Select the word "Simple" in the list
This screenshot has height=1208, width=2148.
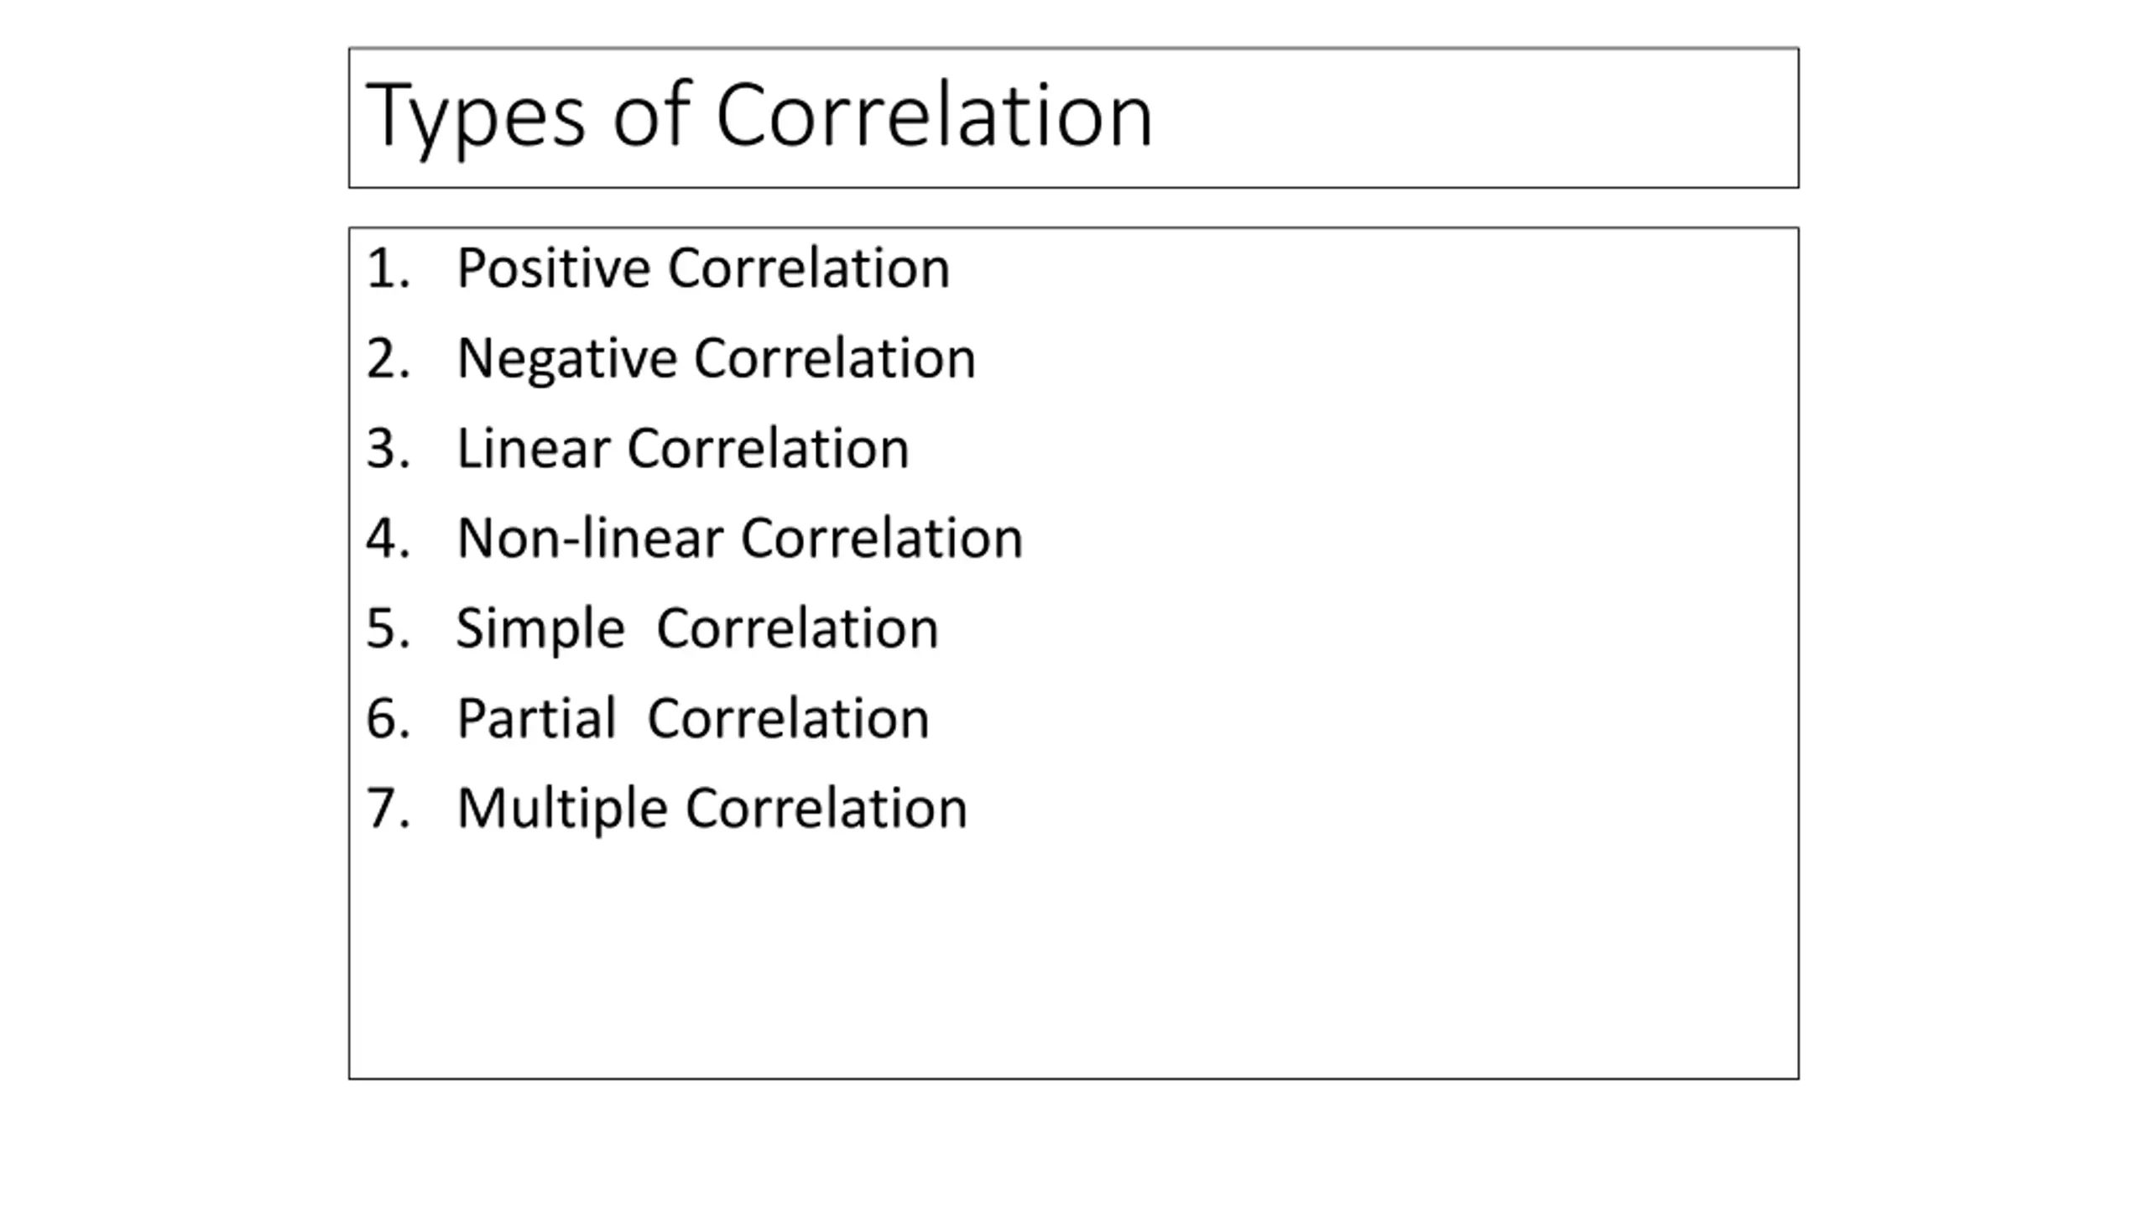(540, 629)
